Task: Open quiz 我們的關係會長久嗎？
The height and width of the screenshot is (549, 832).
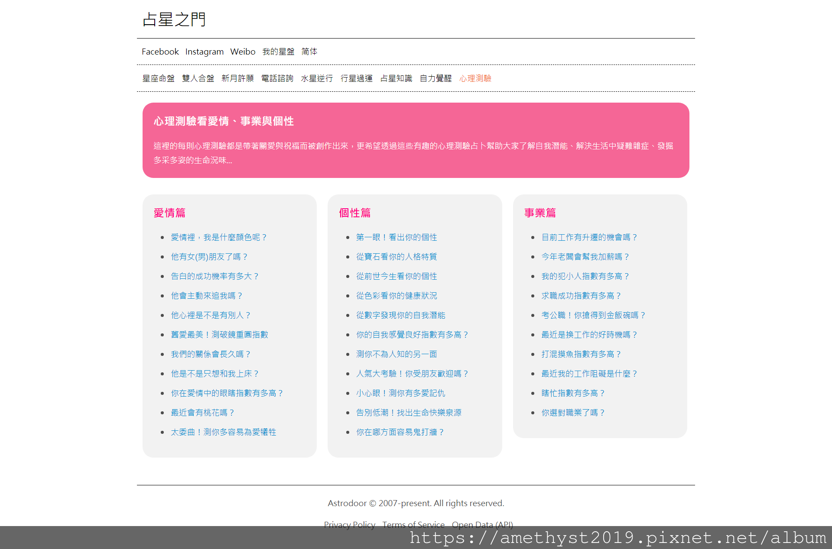Action: tap(211, 354)
